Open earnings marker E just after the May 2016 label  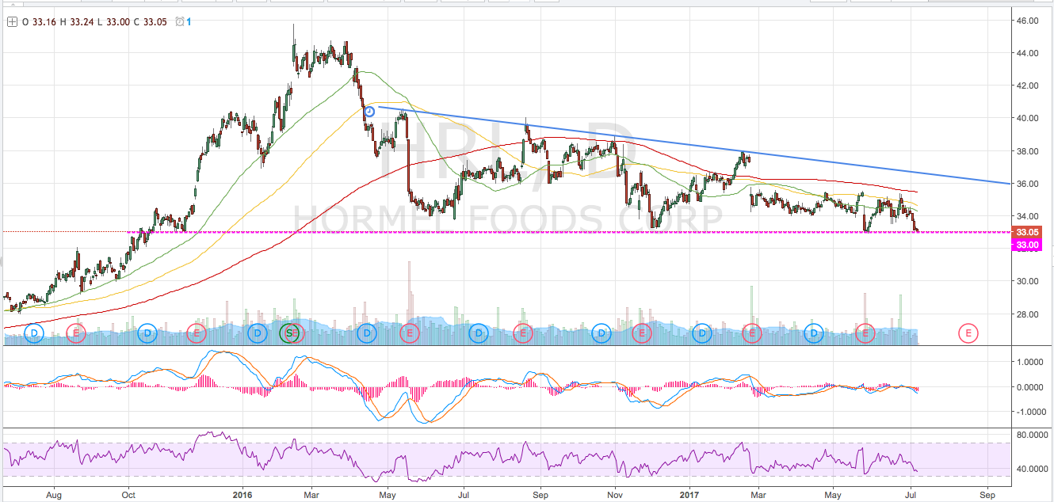(x=409, y=333)
